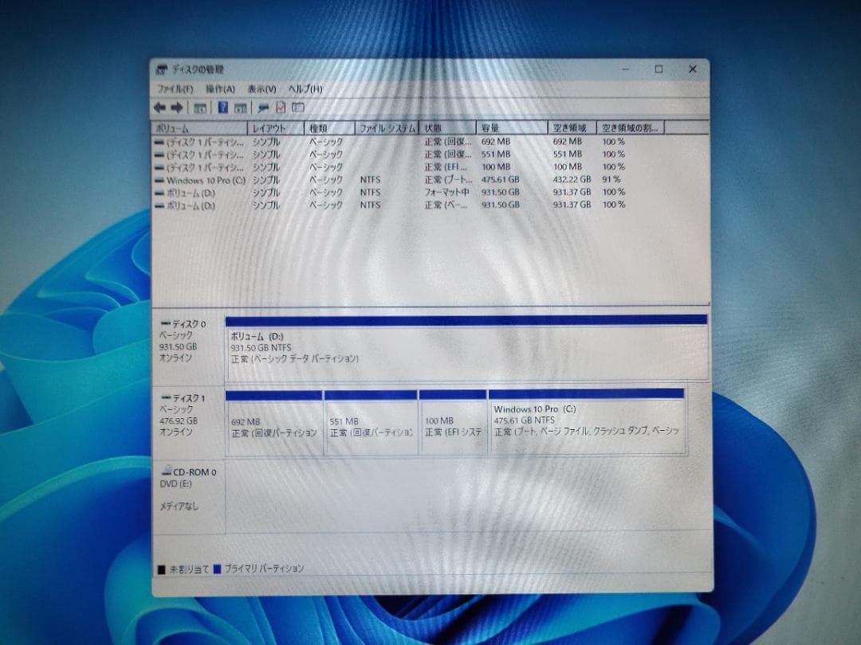Open the 操作(A) menu
Image resolution: width=861 pixels, height=645 pixels.
pos(221,88)
